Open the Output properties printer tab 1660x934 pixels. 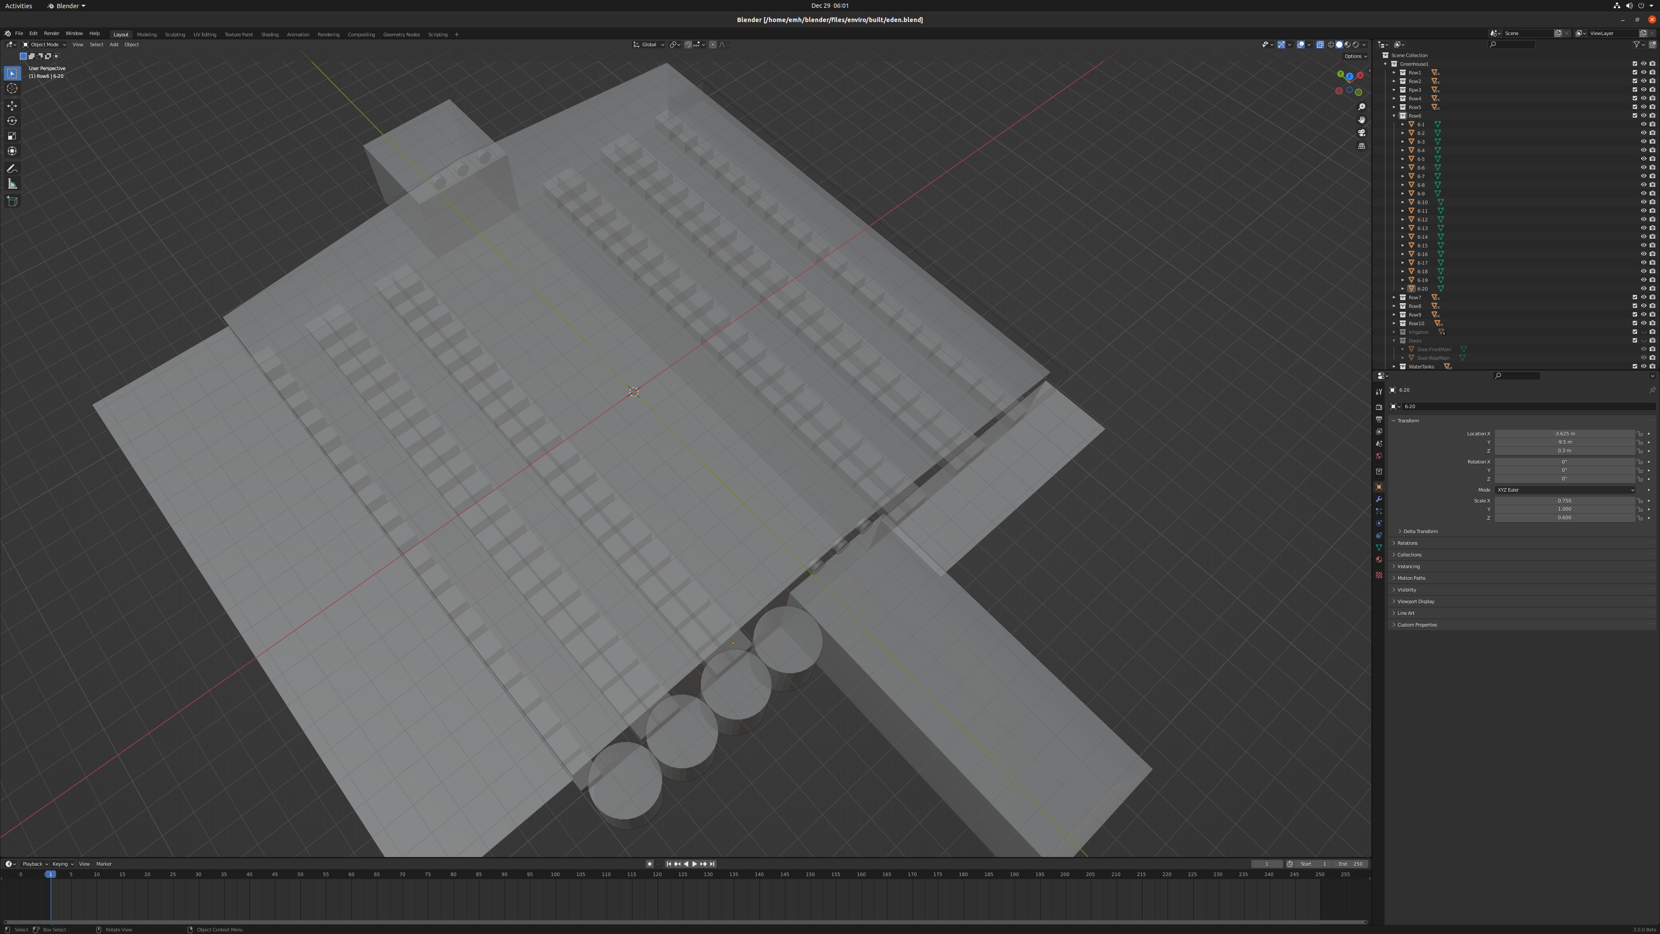pos(1379,419)
